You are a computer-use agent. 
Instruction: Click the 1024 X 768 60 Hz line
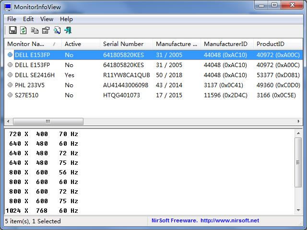pos(42,211)
